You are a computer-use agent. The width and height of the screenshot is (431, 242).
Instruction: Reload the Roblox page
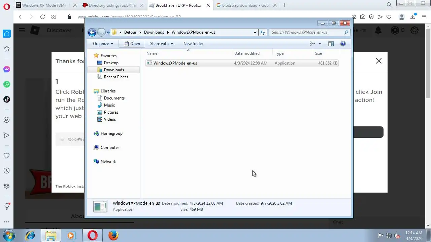coord(42,17)
